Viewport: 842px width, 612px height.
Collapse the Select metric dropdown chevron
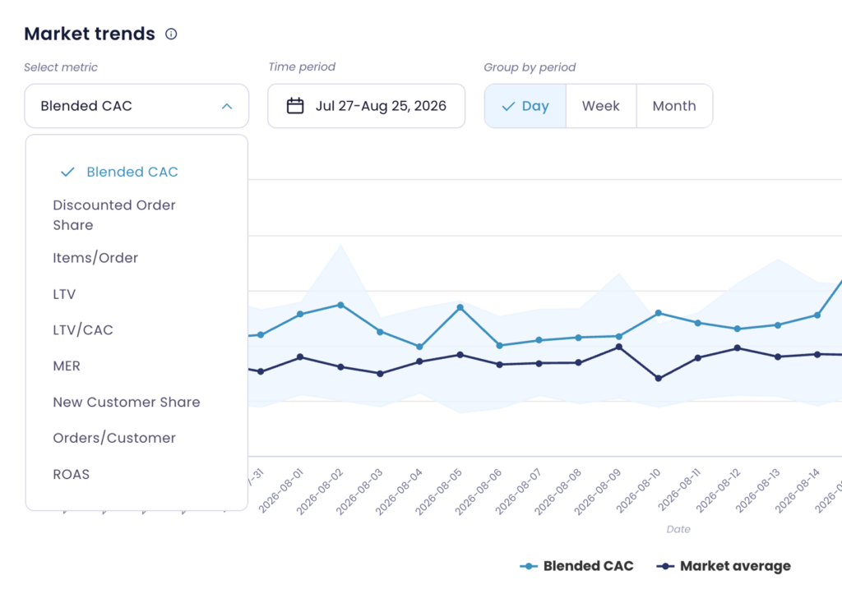[x=227, y=106]
